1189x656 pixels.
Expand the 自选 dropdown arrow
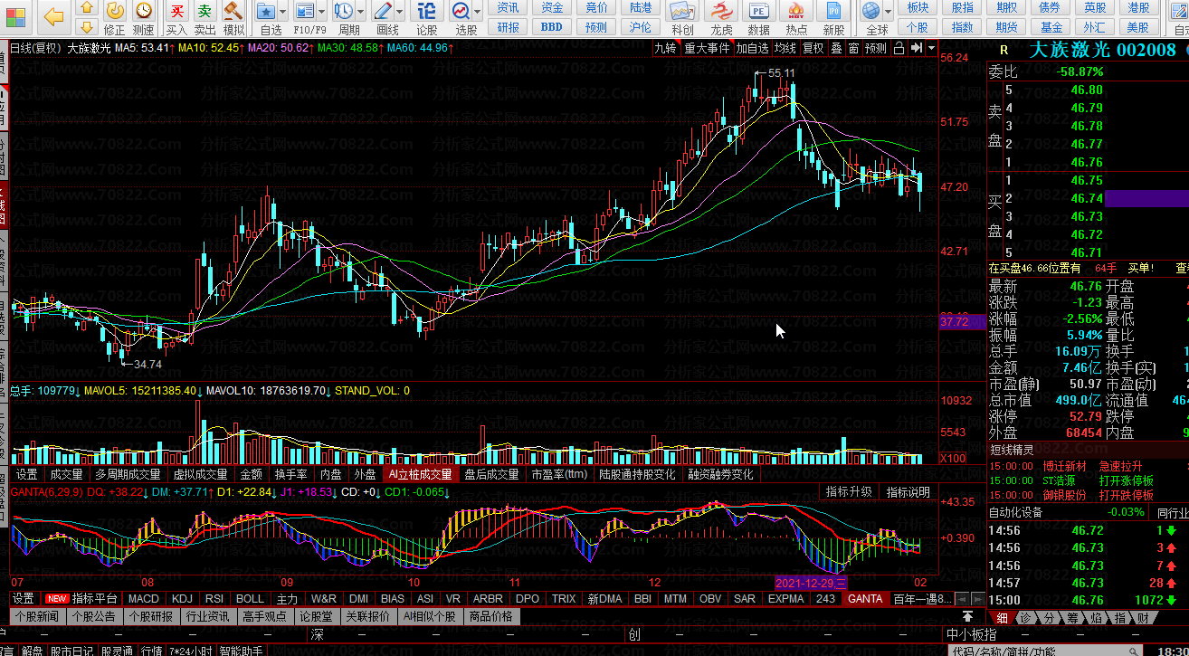[283, 12]
